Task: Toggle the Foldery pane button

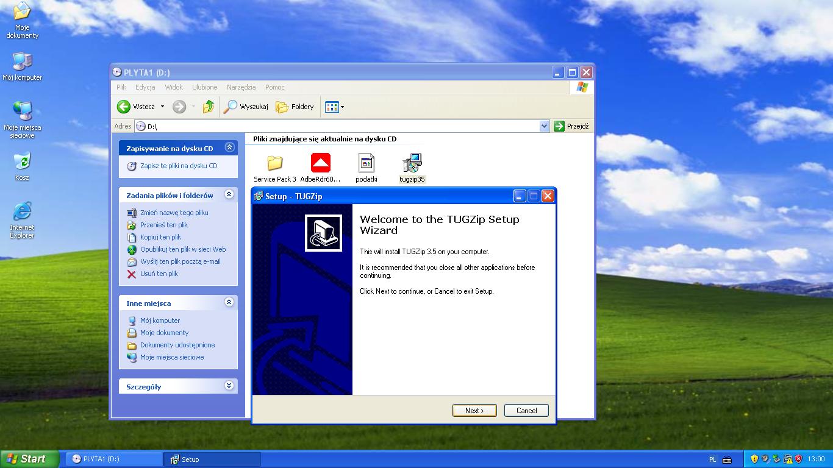Action: tap(295, 107)
